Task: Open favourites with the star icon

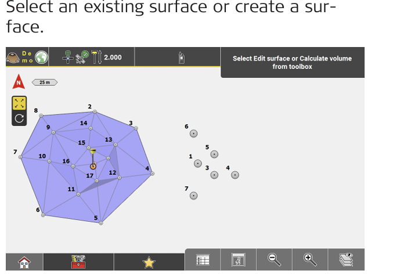Action: tap(149, 262)
